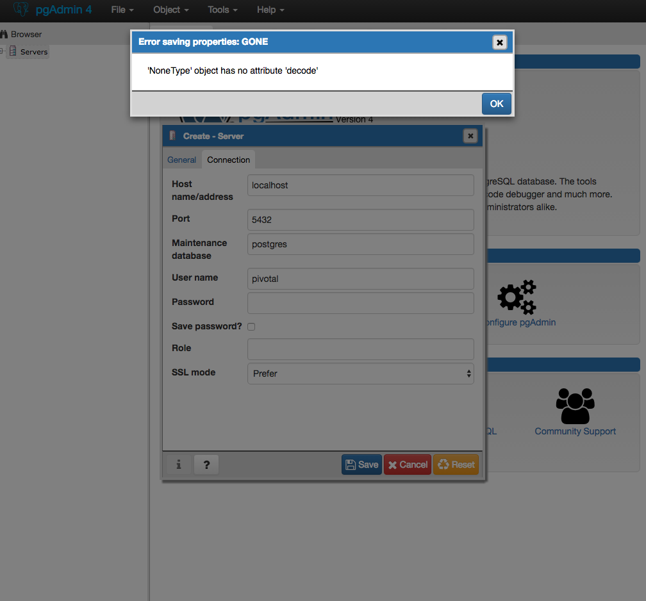Expand the Servers tree node
Image resolution: width=646 pixels, height=601 pixels.
3,51
